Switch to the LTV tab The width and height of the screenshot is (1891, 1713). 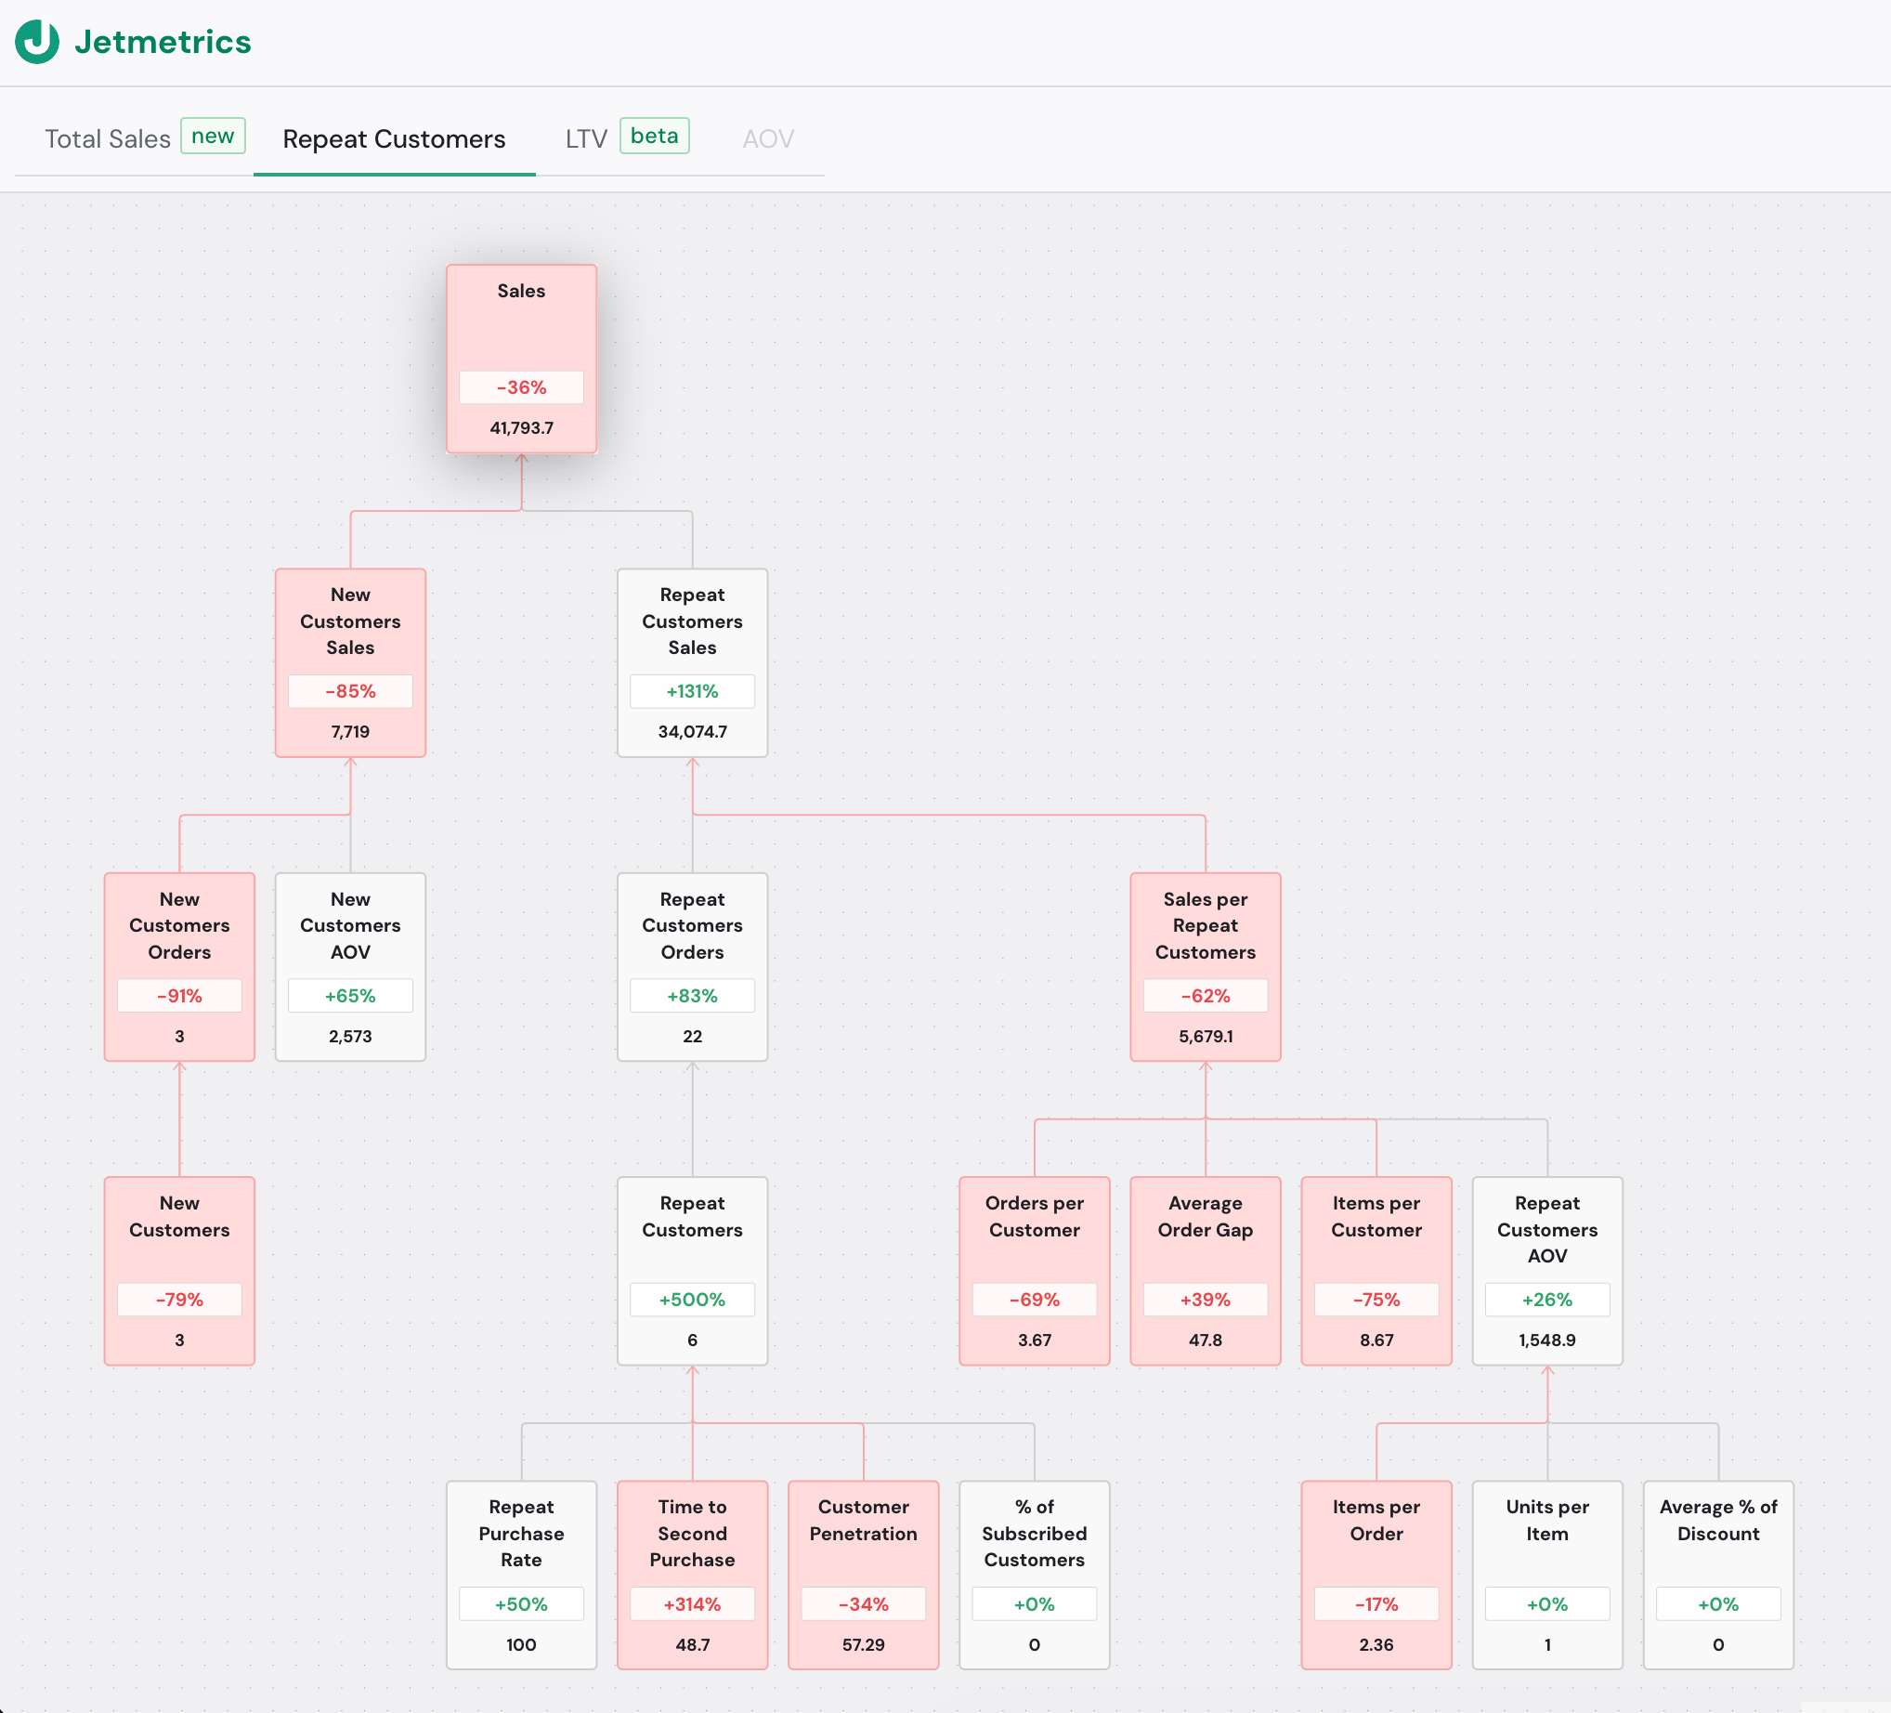click(x=586, y=138)
